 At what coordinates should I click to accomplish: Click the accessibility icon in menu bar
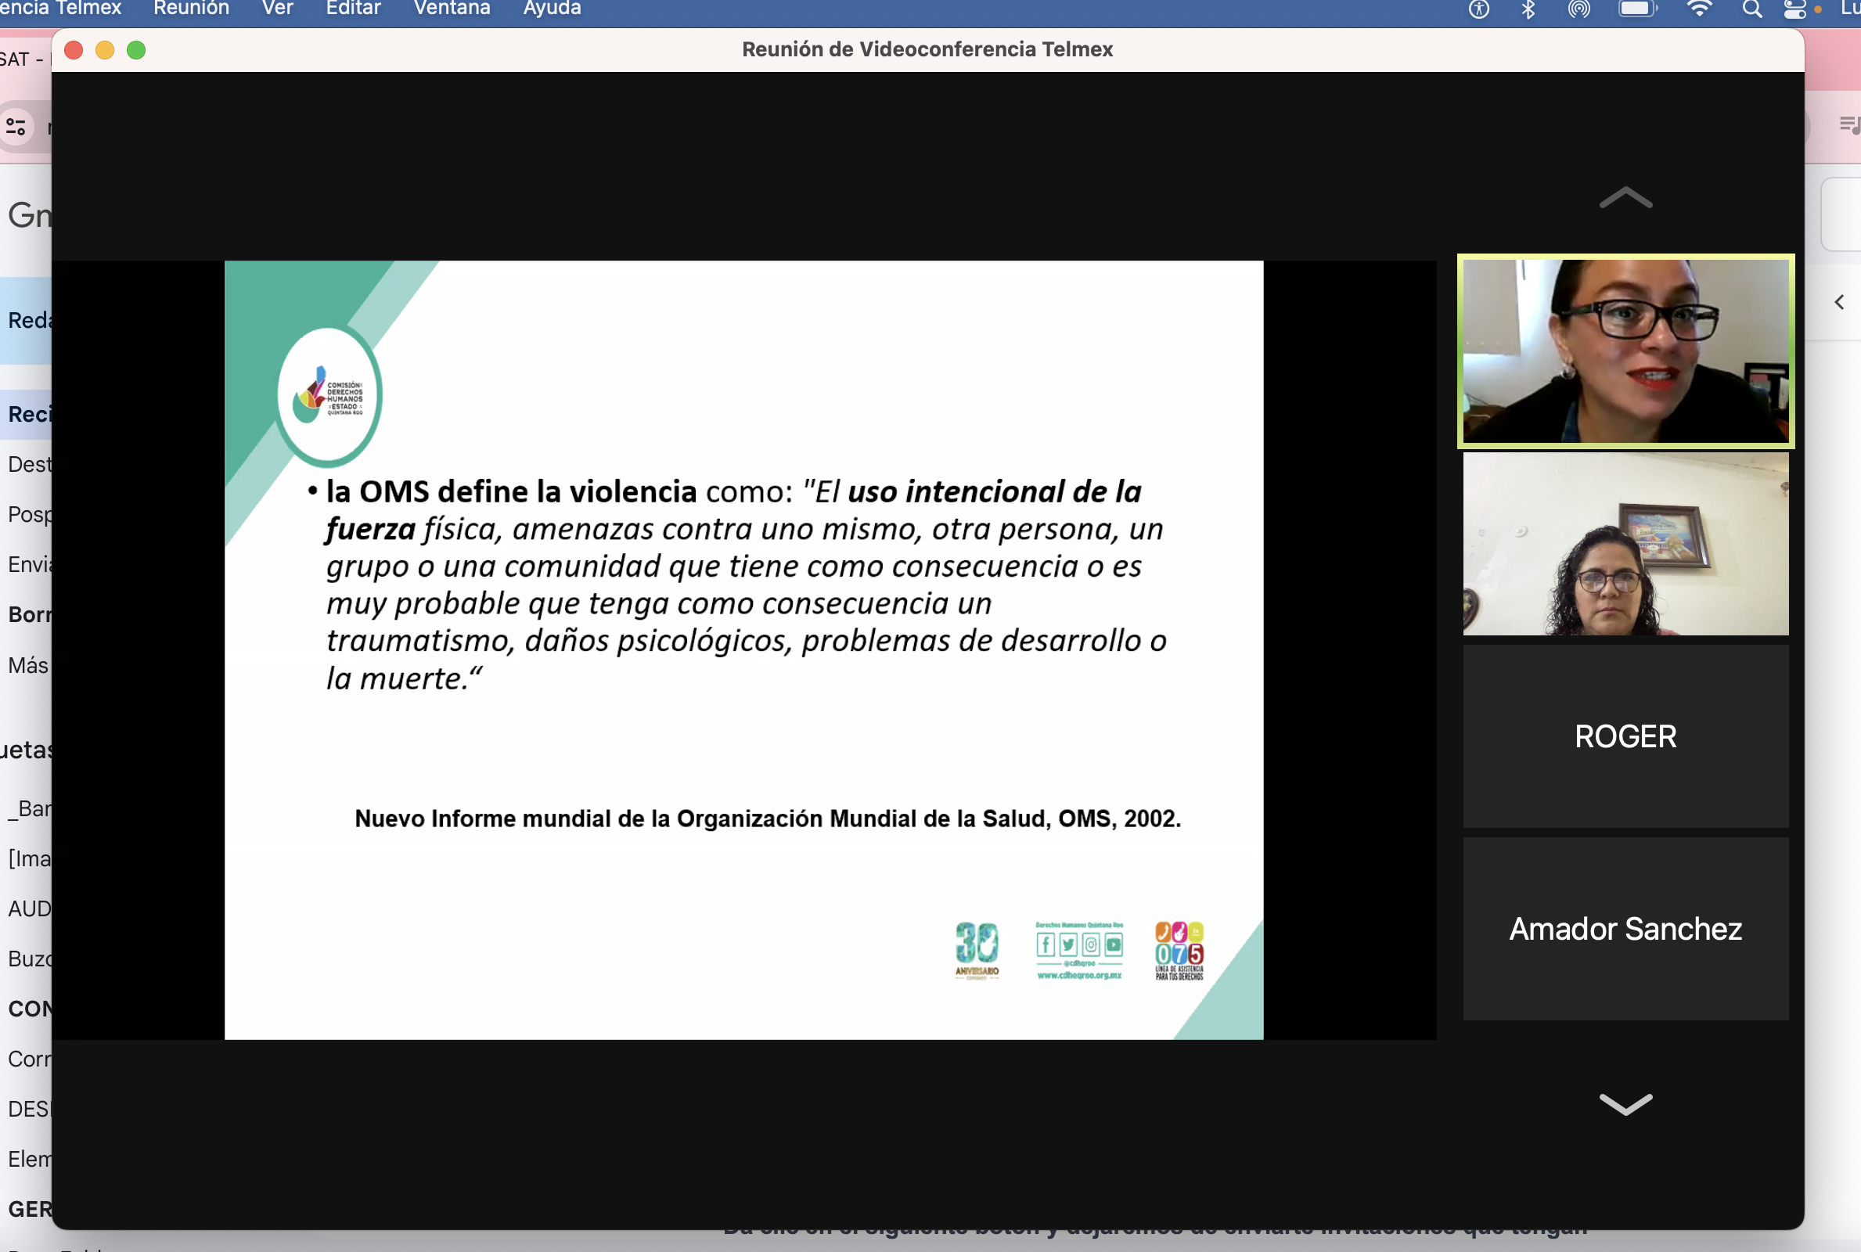point(1478,9)
